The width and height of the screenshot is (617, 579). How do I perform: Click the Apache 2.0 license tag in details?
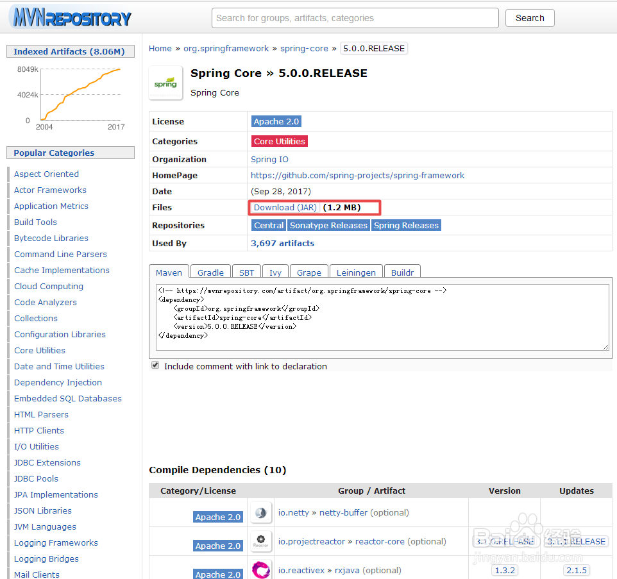[276, 122]
